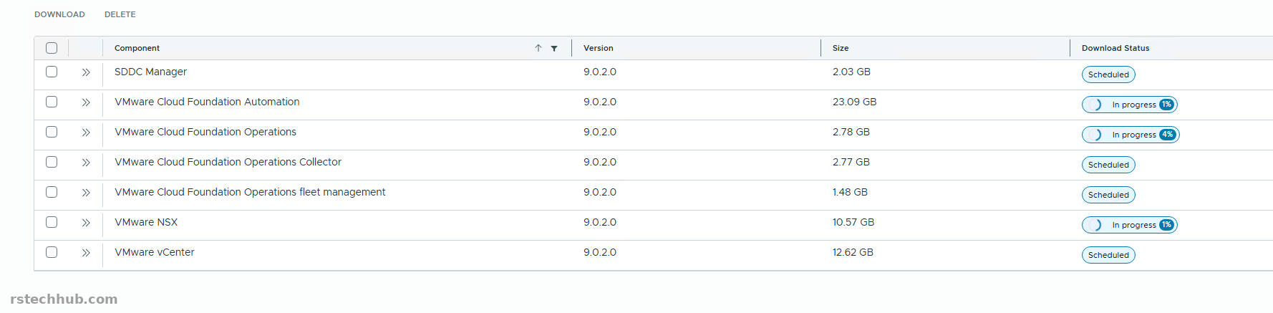Tick the VMware vCenter row checkbox
Image resolution: width=1273 pixels, height=313 pixels.
(52, 252)
